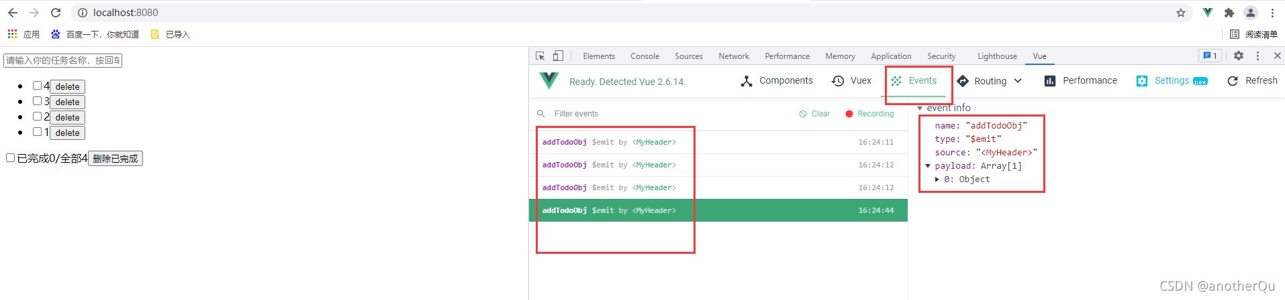The width and height of the screenshot is (1285, 300).
Task: Clear the events list
Action: (x=814, y=114)
